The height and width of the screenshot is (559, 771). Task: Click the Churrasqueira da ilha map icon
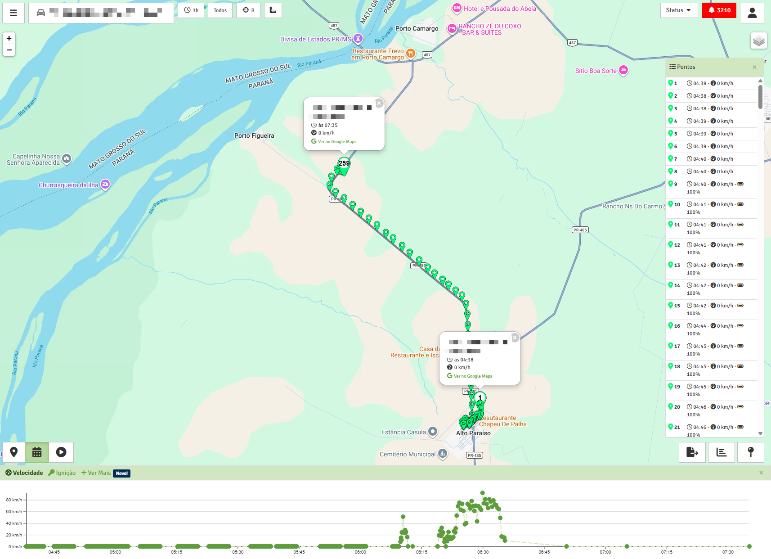pyautogui.click(x=105, y=185)
